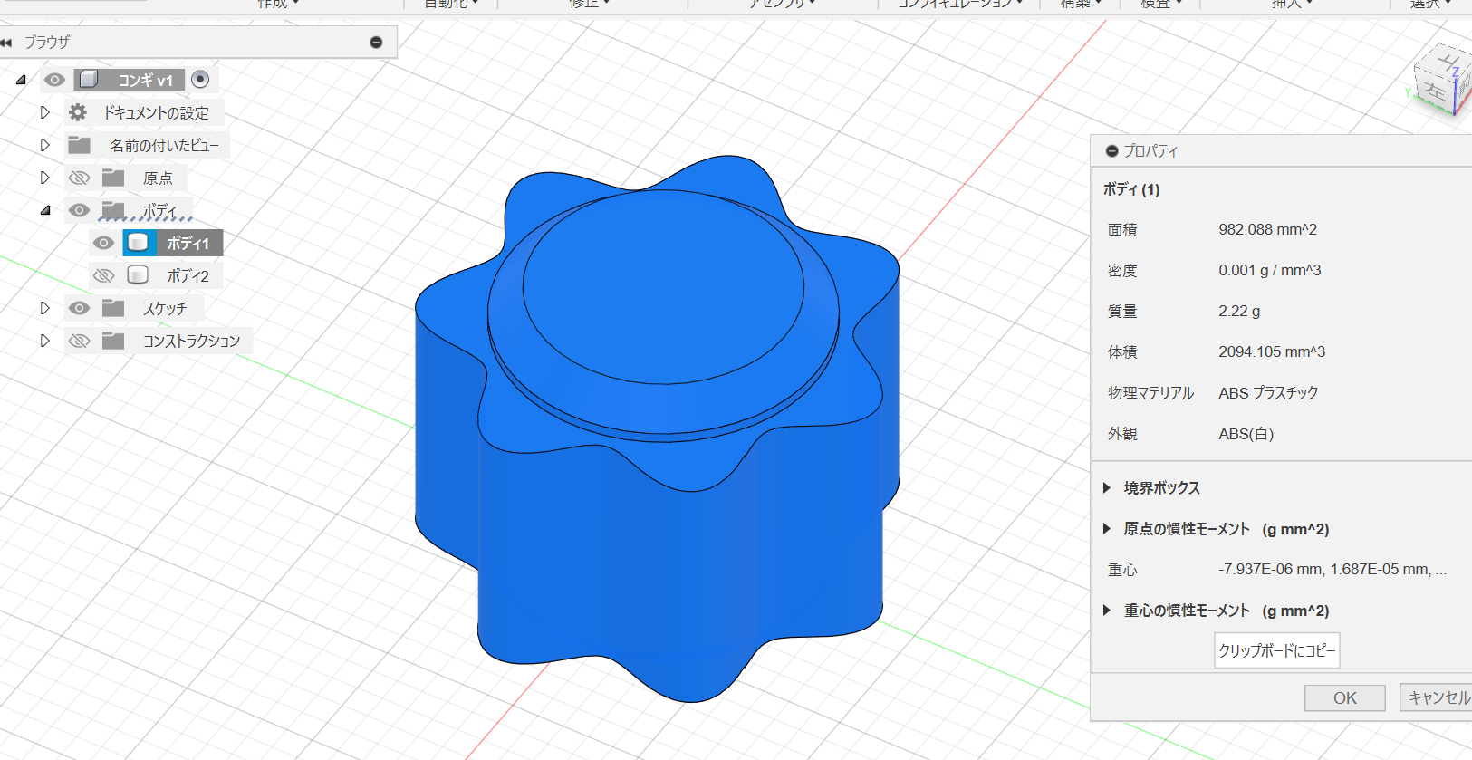Select ドキュメントの設定 in the browser tree
Screen dimensions: 1472x760
[x=156, y=113]
